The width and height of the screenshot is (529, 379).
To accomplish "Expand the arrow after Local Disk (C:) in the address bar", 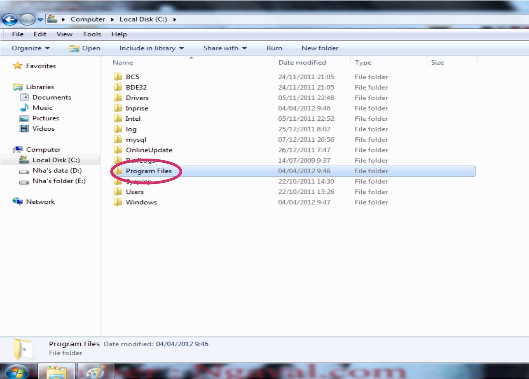I will tap(175, 20).
